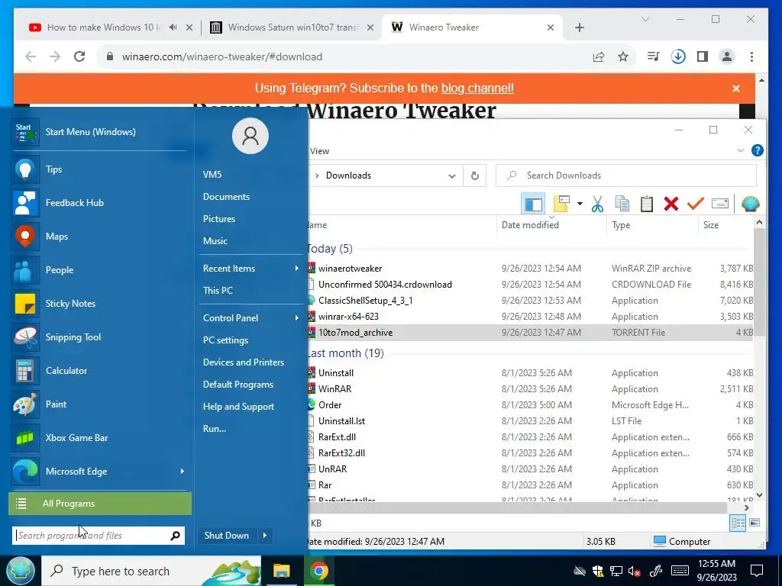Select the Winaero Tweaker tab

tap(472, 27)
